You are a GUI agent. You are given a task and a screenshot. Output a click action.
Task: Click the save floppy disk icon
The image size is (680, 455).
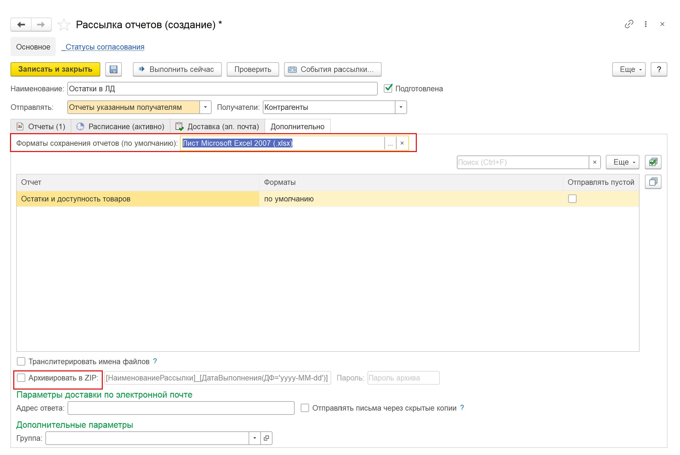(x=113, y=69)
